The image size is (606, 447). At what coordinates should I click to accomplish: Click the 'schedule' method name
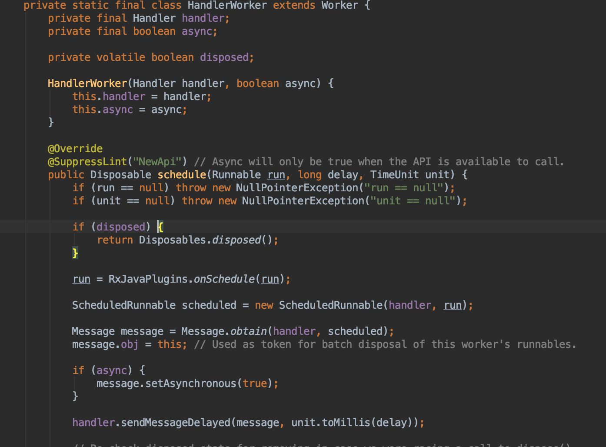point(182,175)
